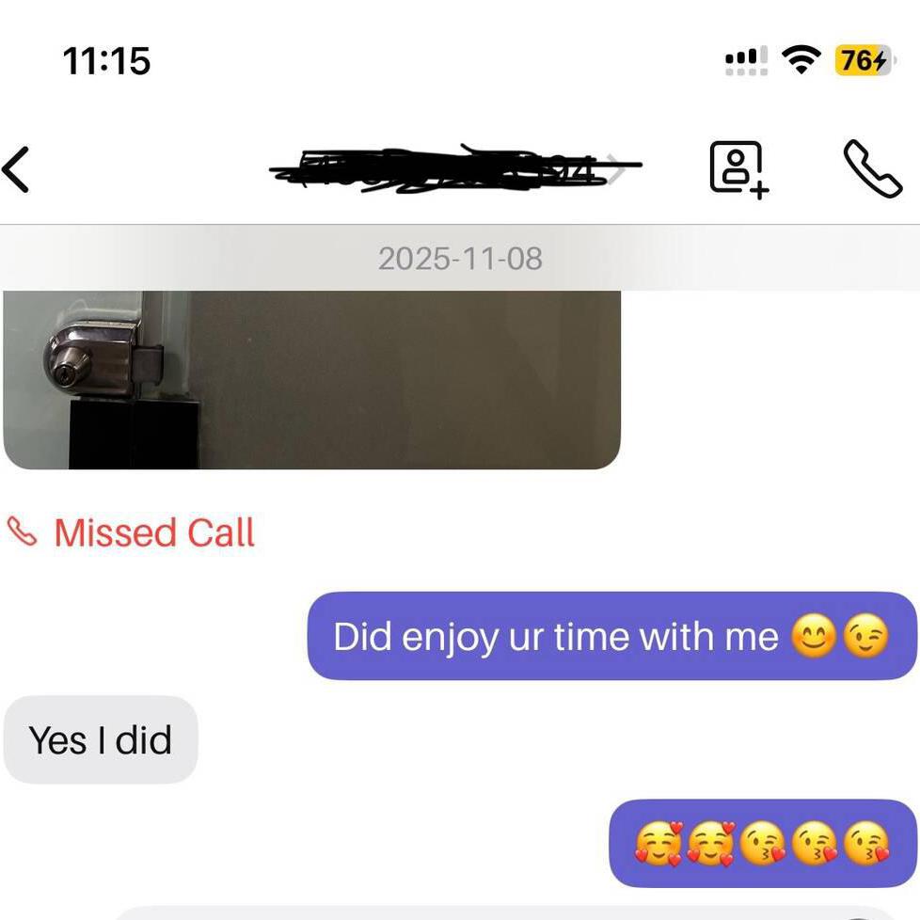This screenshot has height=920, width=920.
Task: Open the scribbled-out contact name header
Action: pos(455,168)
